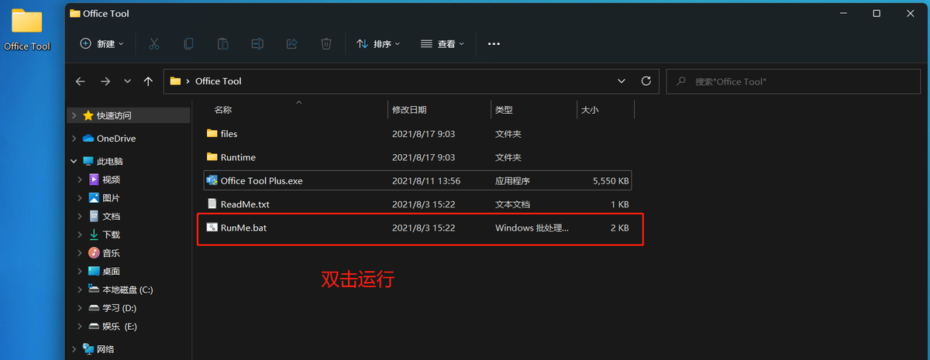Expand the 本地磁盘 (C:) tree node
Screen dimensions: 930x360
pyautogui.click(x=81, y=290)
